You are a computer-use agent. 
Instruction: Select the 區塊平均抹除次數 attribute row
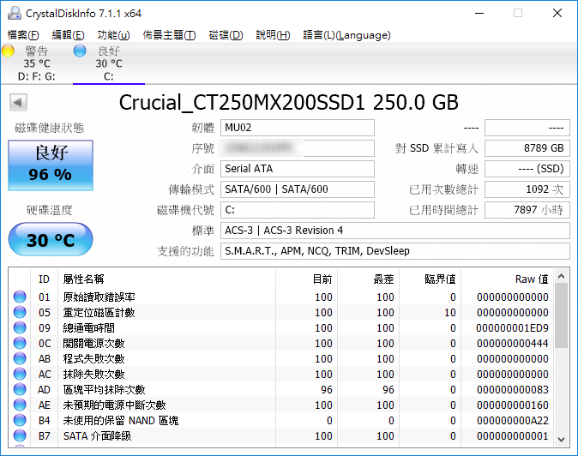tap(281, 390)
